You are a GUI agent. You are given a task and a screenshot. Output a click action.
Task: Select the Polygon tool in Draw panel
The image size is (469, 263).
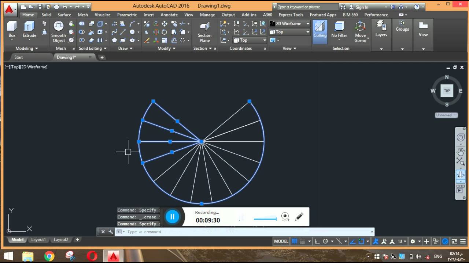(114, 40)
